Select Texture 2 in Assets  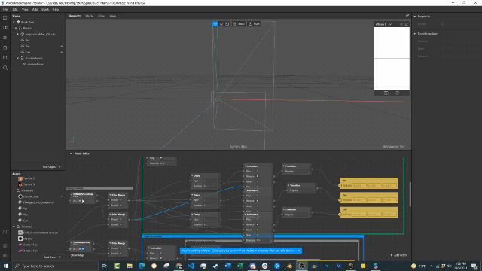pyautogui.click(x=29, y=178)
